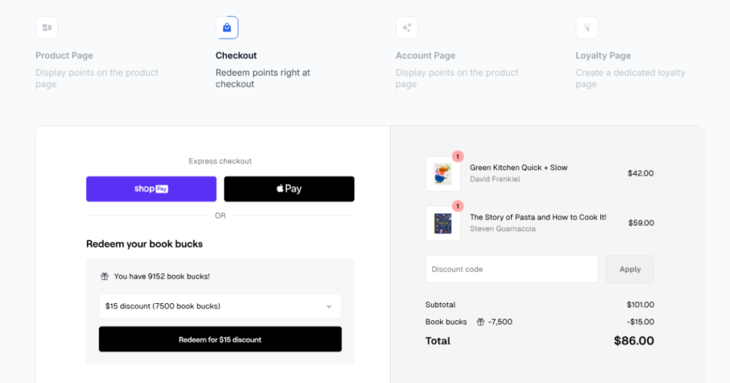Choose the Apple Pay express checkout button
The image size is (730, 383).
[x=289, y=189]
